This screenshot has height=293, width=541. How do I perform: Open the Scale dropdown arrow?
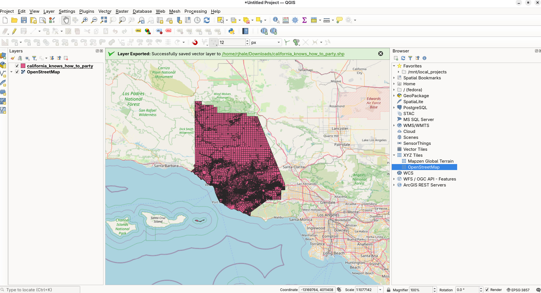[x=380, y=290]
